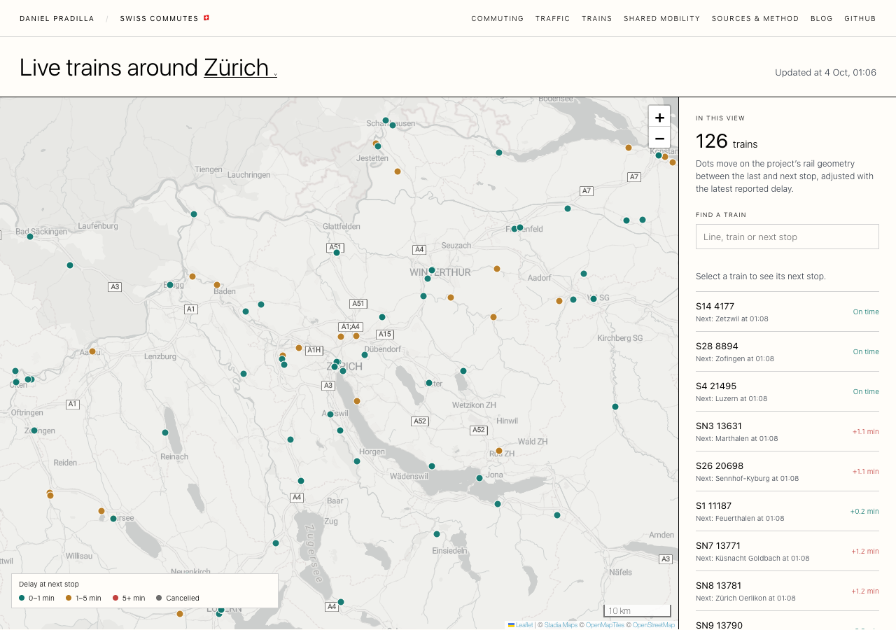Click the green train dot near Bad Säckingen

coord(30,237)
